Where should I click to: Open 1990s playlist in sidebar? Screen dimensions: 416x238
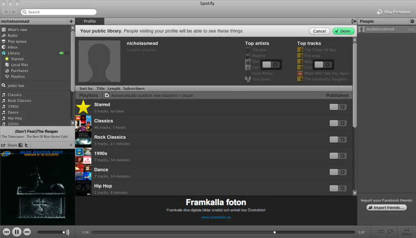click(13, 106)
